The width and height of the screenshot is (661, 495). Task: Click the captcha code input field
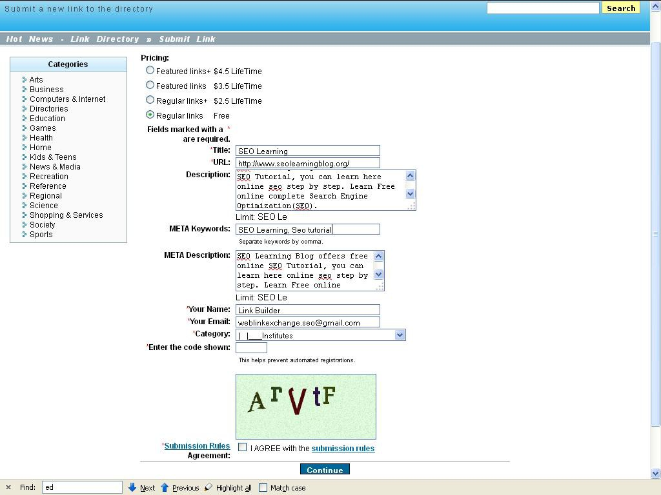click(x=251, y=347)
